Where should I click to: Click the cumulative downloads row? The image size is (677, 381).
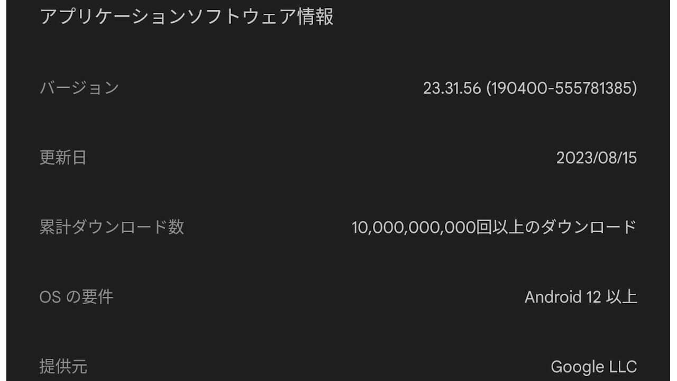(x=338, y=228)
